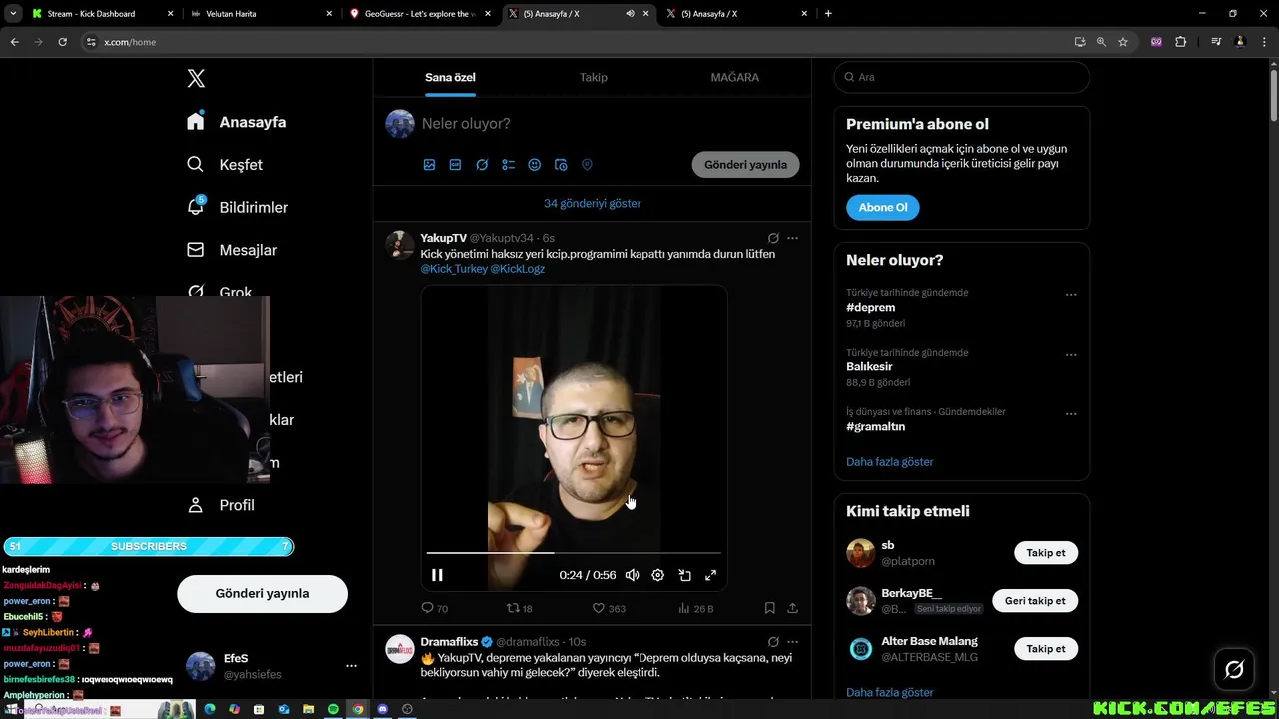Open Grok action on YakupTV post
The width and height of the screenshot is (1279, 719).
pos(773,238)
